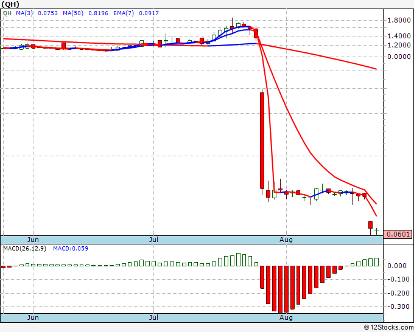Image resolution: width=414 pixels, height=332 pixels.
Task: Click the MA(3) value 0.0753
Action: click(x=47, y=13)
